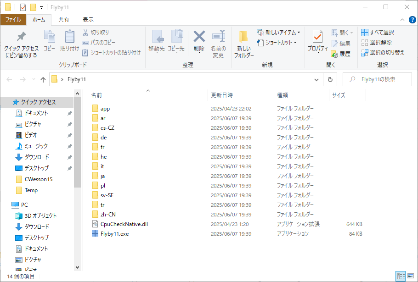Open the Copy To command
This screenshot has width=418, height=282.
[x=176, y=41]
